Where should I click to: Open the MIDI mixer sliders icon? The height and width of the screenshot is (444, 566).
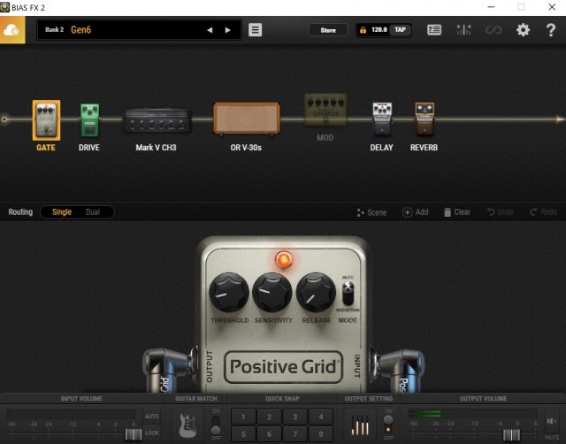click(x=463, y=30)
